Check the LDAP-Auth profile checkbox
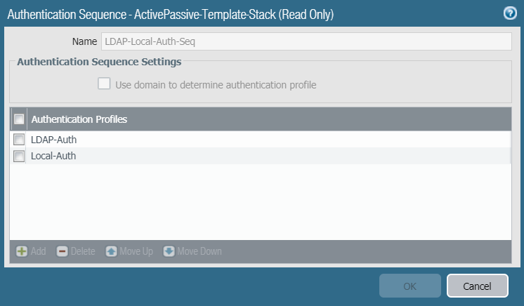The width and height of the screenshot is (524, 306). 19,140
